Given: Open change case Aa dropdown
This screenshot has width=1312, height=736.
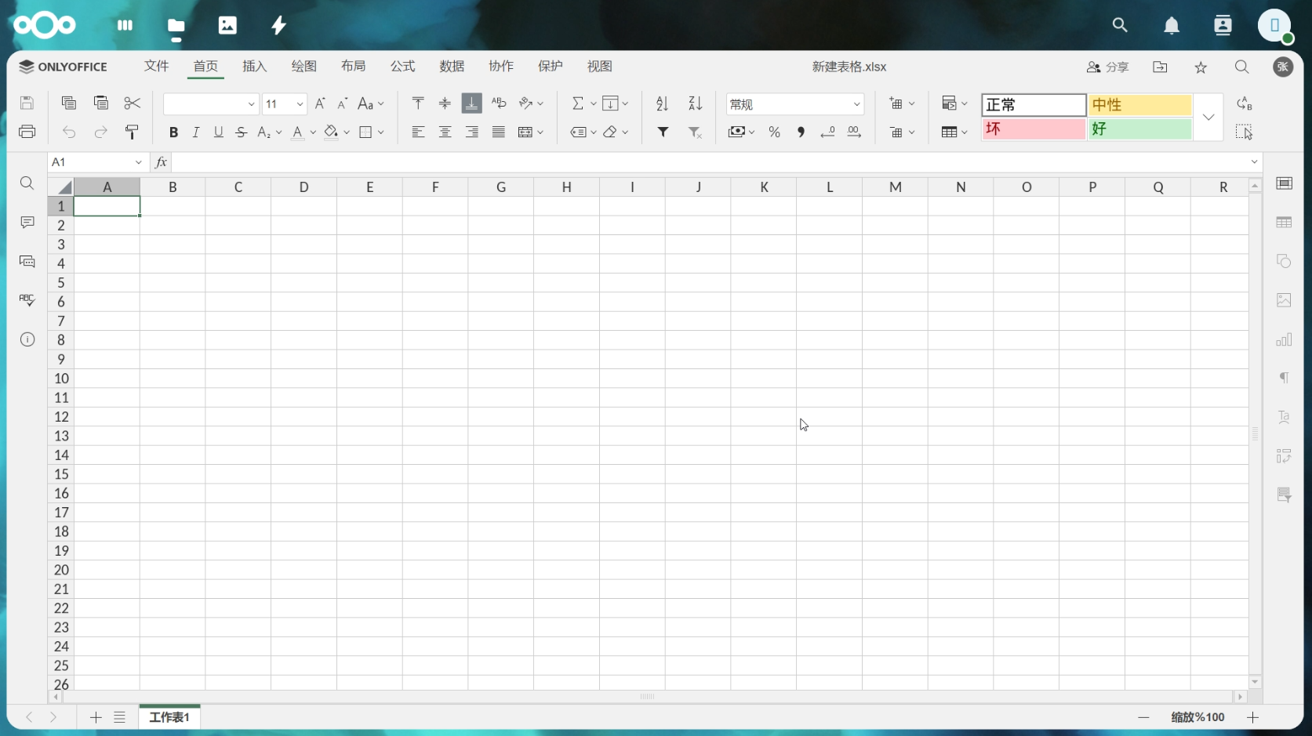Looking at the screenshot, I should coord(371,103).
